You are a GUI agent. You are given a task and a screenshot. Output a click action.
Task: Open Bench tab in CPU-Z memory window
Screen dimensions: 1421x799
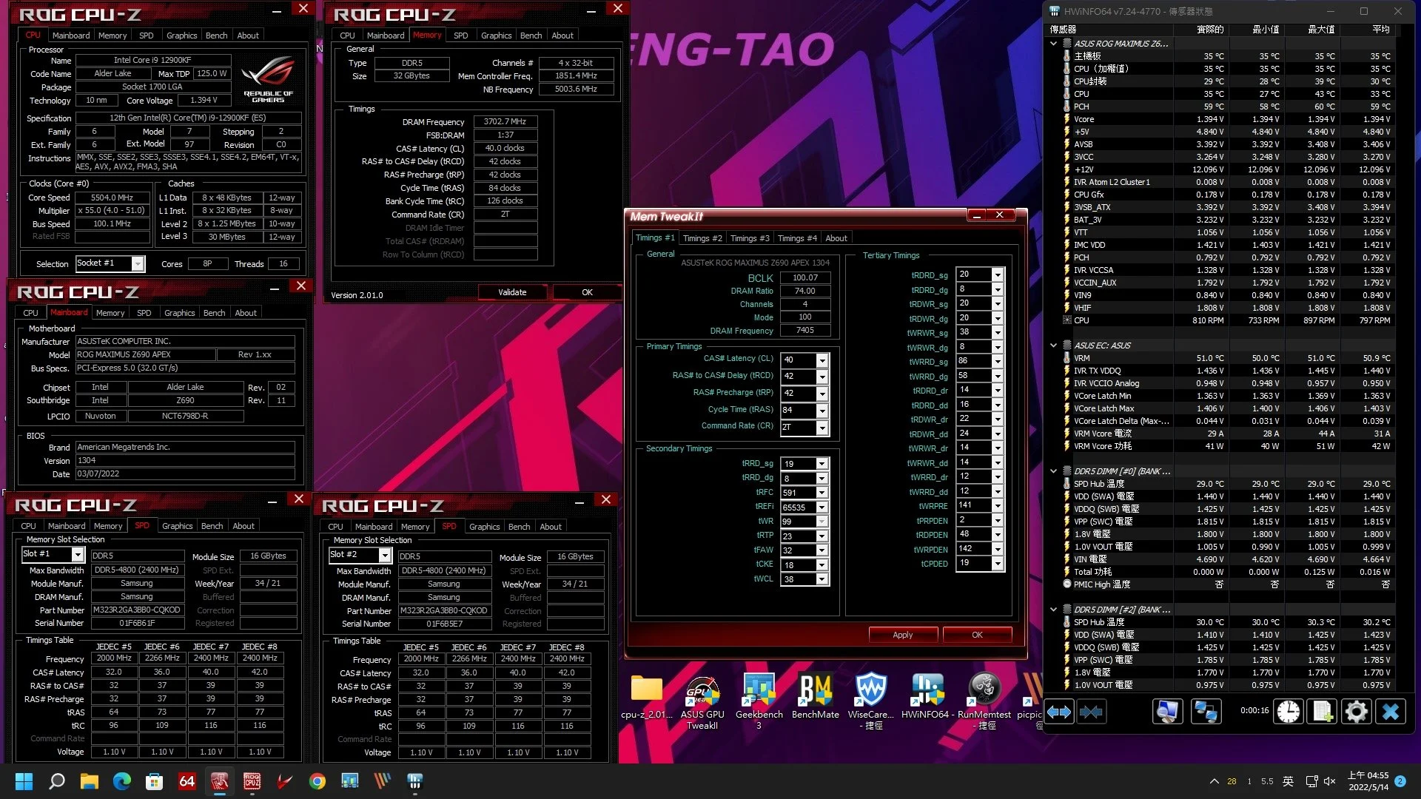[531, 36]
